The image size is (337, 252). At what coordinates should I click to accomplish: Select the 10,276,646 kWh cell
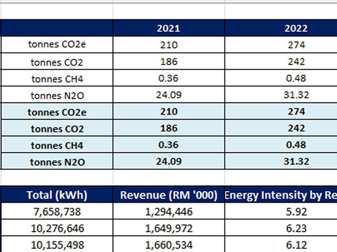57,228
